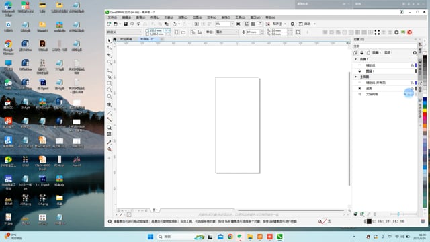
Task: Toggle show rulers button
Action: 247,24
